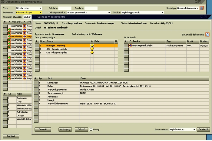The width and height of the screenshot is (212, 141).
Task: Click the Autoryzuj button
Action: (65, 129)
